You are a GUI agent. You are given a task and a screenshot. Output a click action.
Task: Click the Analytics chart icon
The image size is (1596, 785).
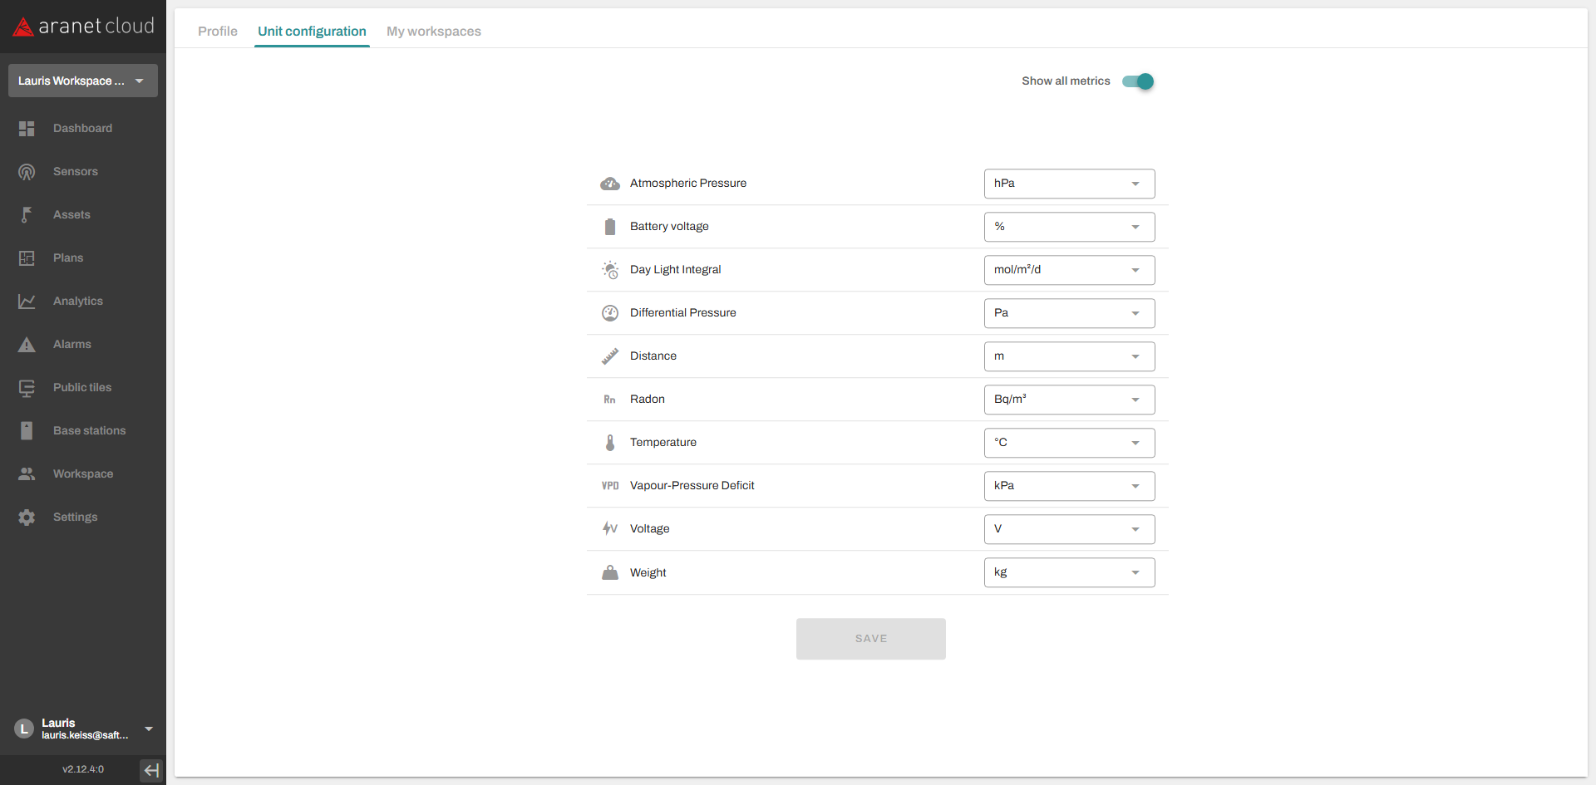(x=27, y=302)
